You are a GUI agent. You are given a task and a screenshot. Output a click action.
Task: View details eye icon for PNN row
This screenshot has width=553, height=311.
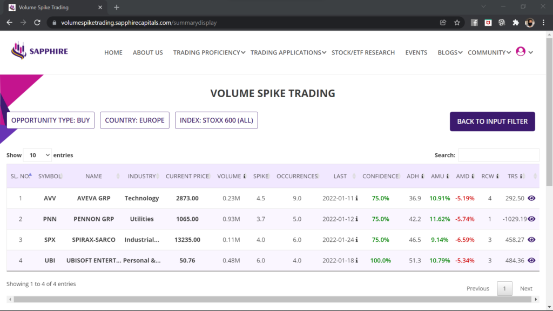coord(531,219)
